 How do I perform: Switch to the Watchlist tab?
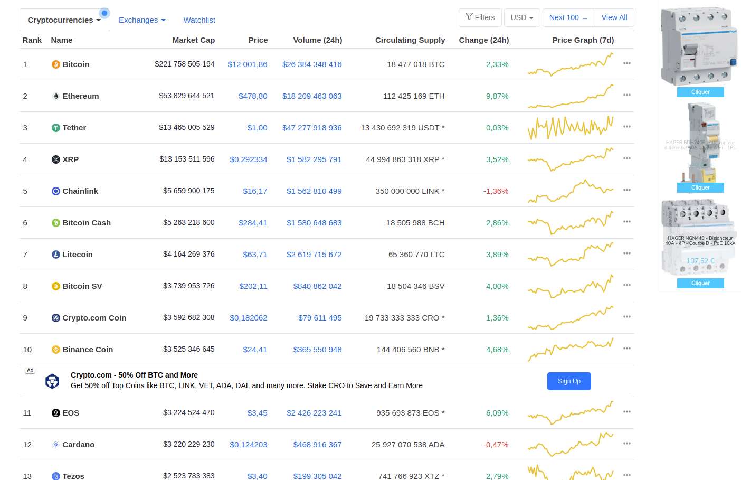[x=199, y=20]
